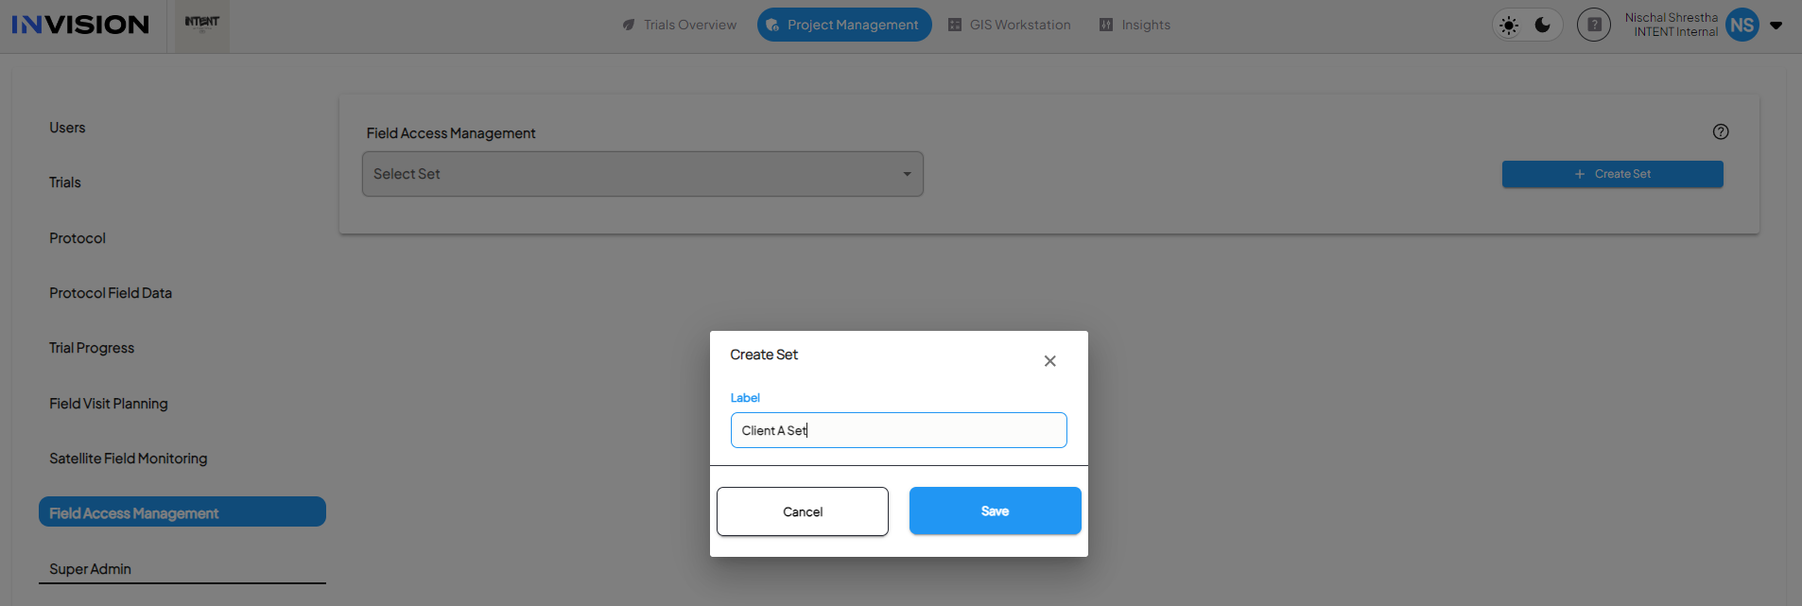Click the NS user avatar
The height and width of the screenshot is (606, 1802).
(1742, 25)
